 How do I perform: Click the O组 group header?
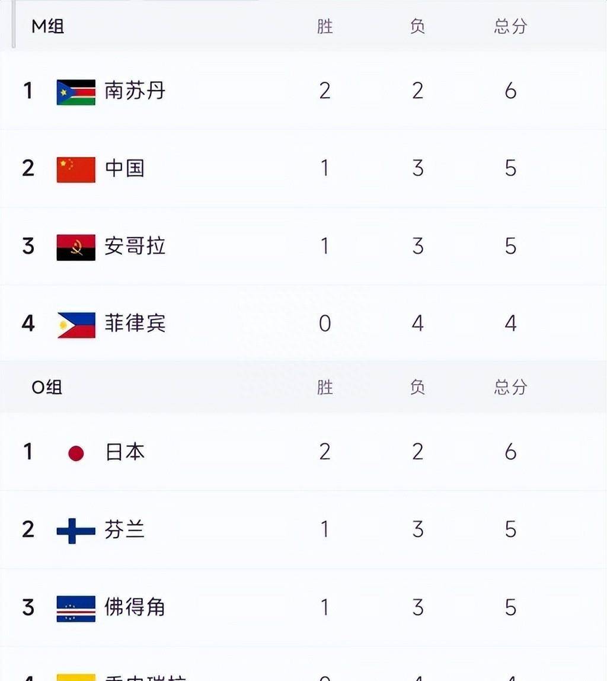coord(47,387)
